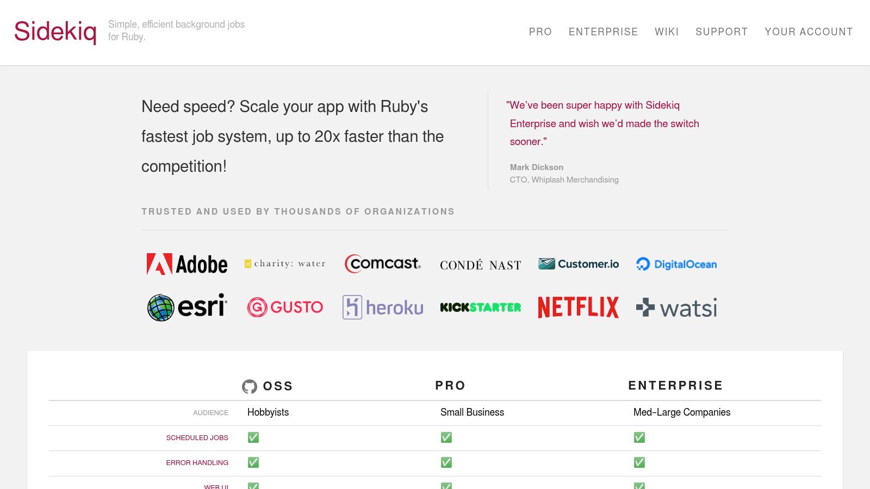870x489 pixels.
Task: Click the esri logo
Action: click(x=187, y=308)
